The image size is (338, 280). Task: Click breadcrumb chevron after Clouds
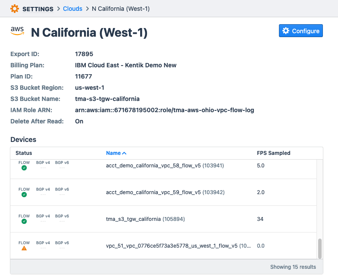pyautogui.click(x=87, y=9)
